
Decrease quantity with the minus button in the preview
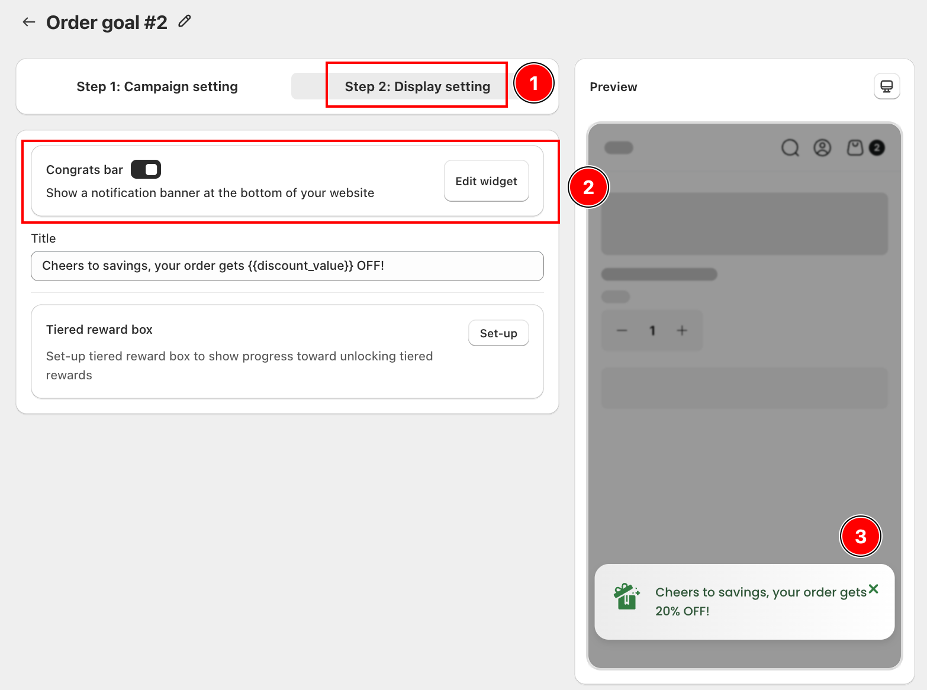(622, 330)
